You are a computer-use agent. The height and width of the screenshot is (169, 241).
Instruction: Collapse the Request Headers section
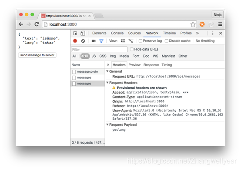pyautogui.click(x=107, y=83)
